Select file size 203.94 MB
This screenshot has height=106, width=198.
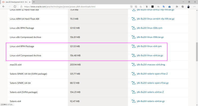[75, 65]
